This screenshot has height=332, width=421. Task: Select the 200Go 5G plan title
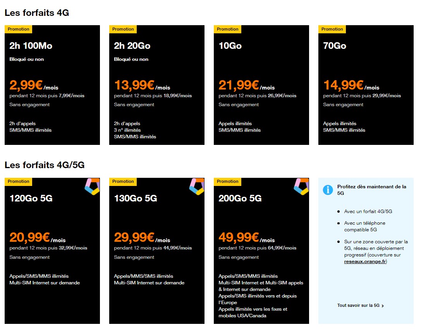(x=240, y=198)
